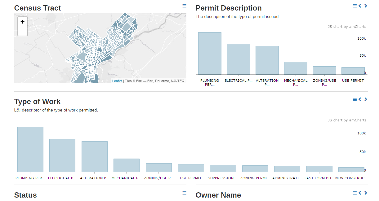Click the NEW CONSTRUCTION bar in Type of Work
This screenshot has width=379, height=201.
coord(351,169)
